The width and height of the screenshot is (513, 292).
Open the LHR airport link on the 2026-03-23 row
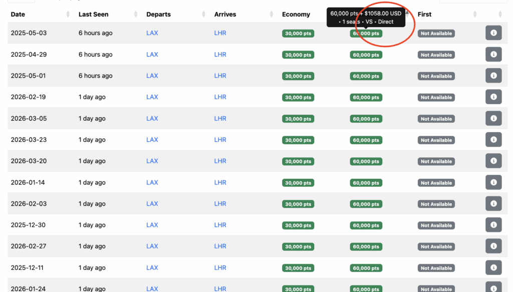[x=220, y=140]
